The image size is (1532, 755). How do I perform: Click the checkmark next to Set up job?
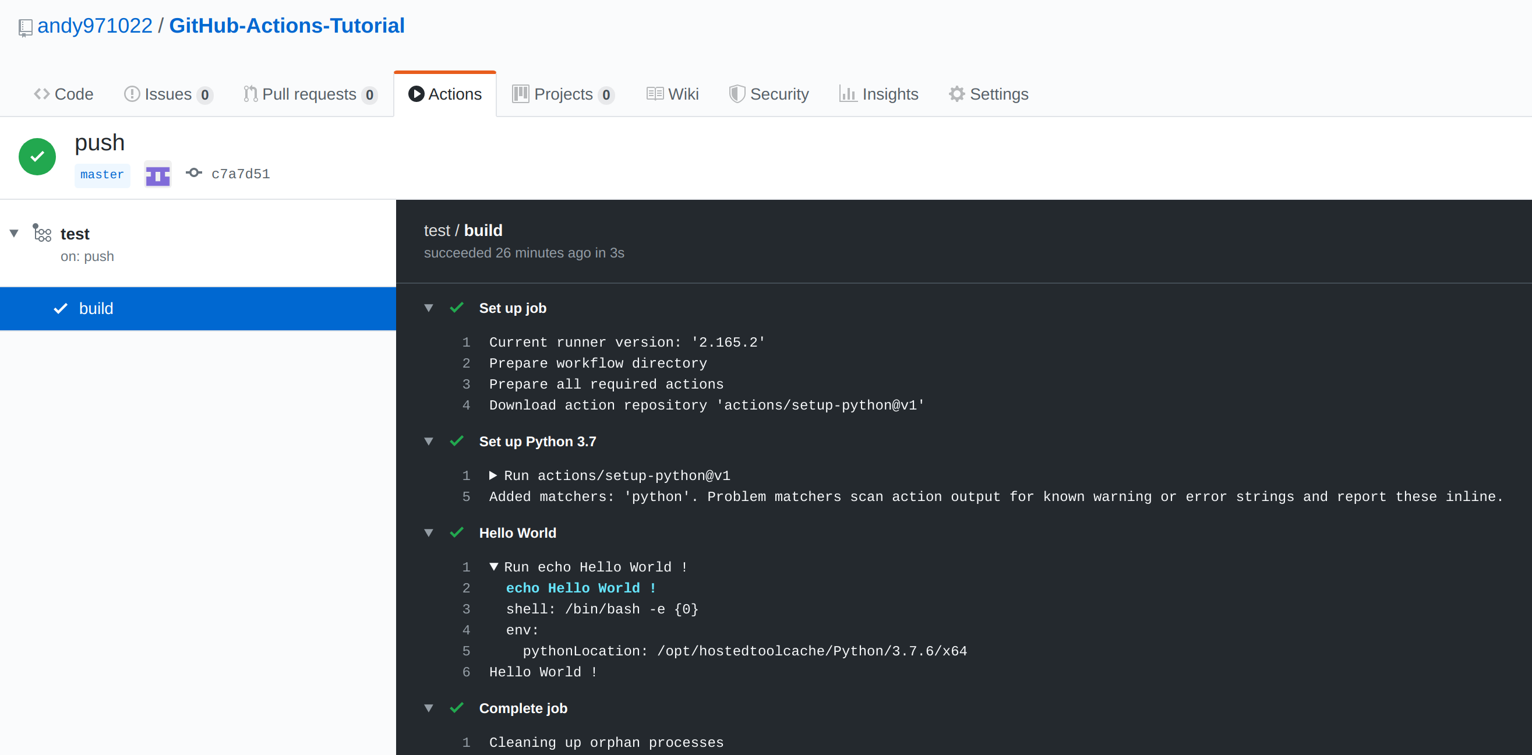[x=457, y=308]
